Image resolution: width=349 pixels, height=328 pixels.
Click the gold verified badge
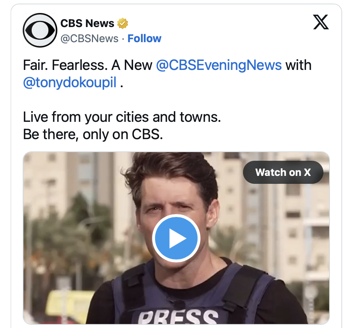[123, 23]
